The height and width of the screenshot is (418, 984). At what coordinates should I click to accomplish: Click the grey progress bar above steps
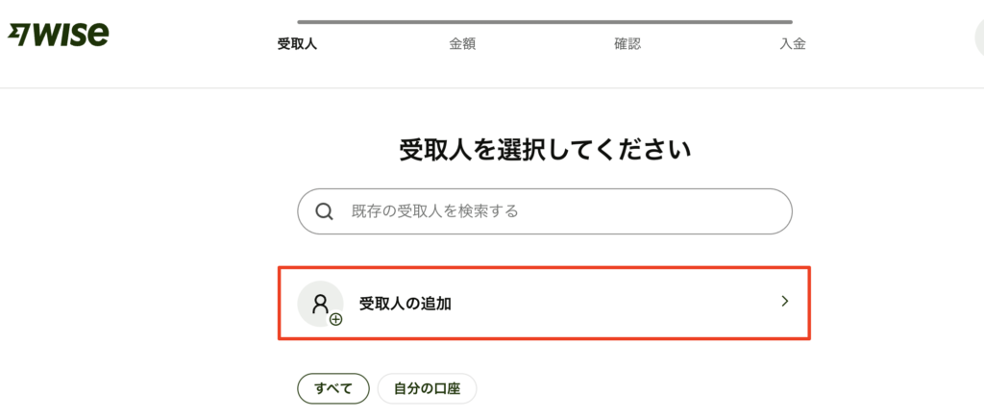tap(545, 22)
